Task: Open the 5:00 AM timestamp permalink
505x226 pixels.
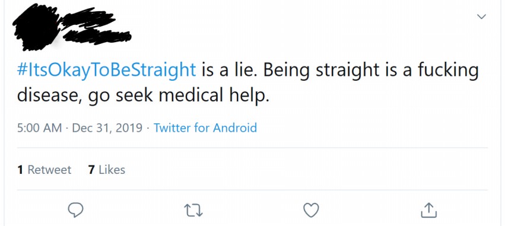Action: pos(39,128)
